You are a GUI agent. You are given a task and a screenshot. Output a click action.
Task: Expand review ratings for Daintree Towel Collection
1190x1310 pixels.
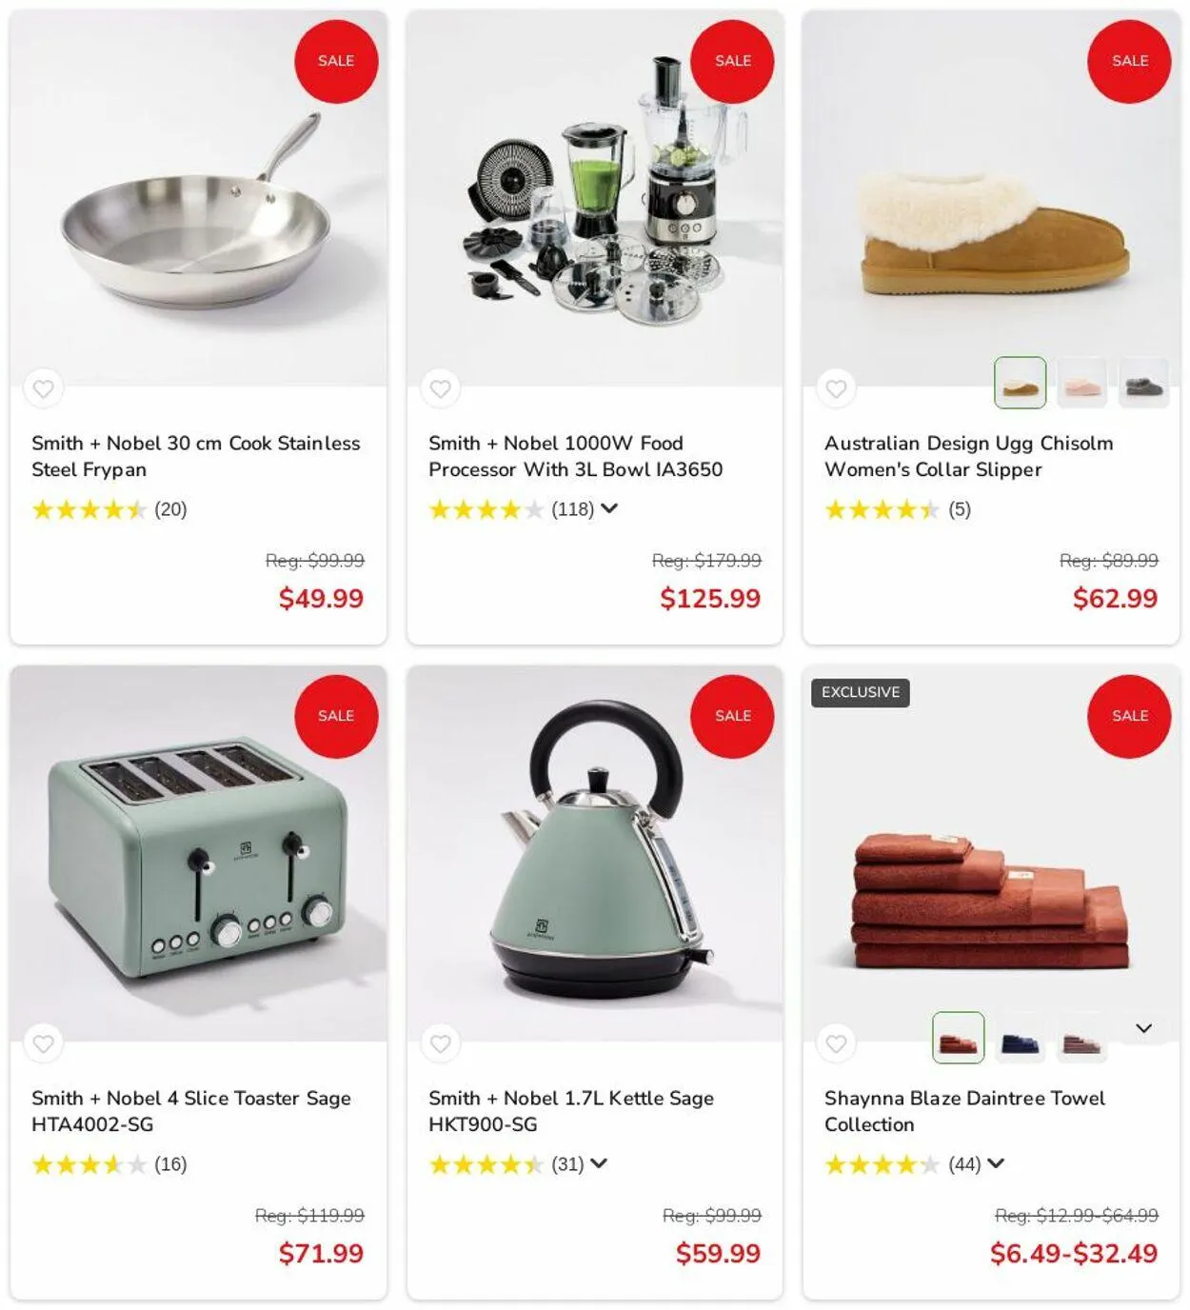(x=996, y=1163)
